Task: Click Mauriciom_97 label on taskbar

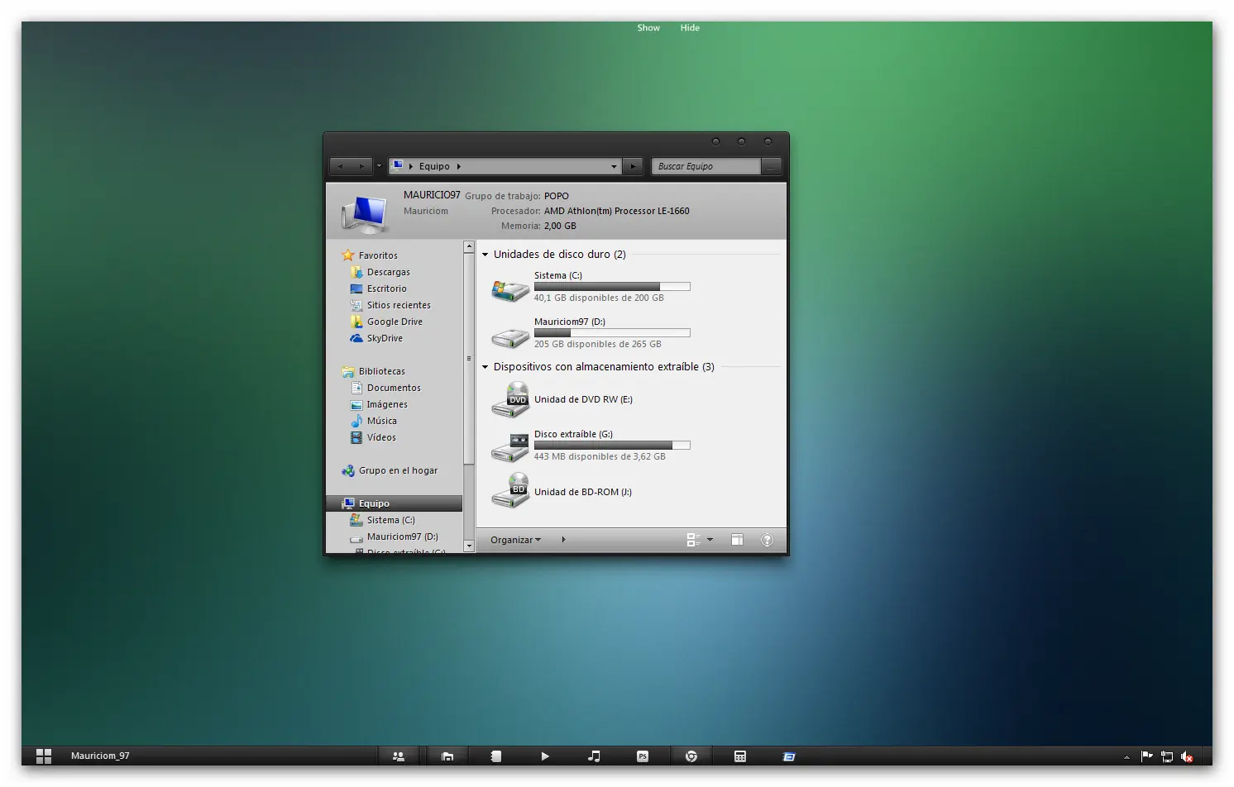Action: pos(100,756)
